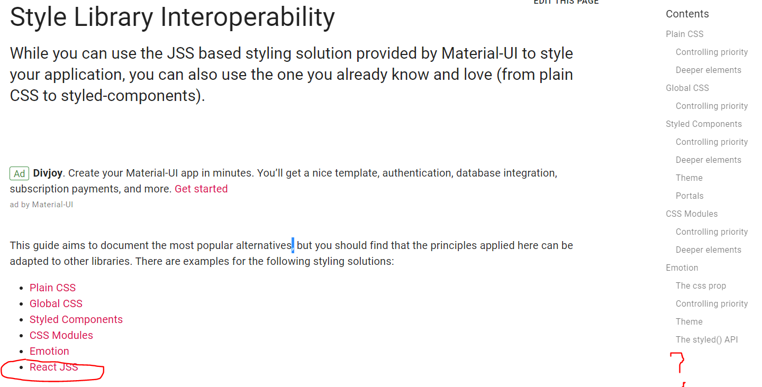762x387 pixels.
Task: Open the Styled Components bullet link
Action: pyautogui.click(x=76, y=319)
